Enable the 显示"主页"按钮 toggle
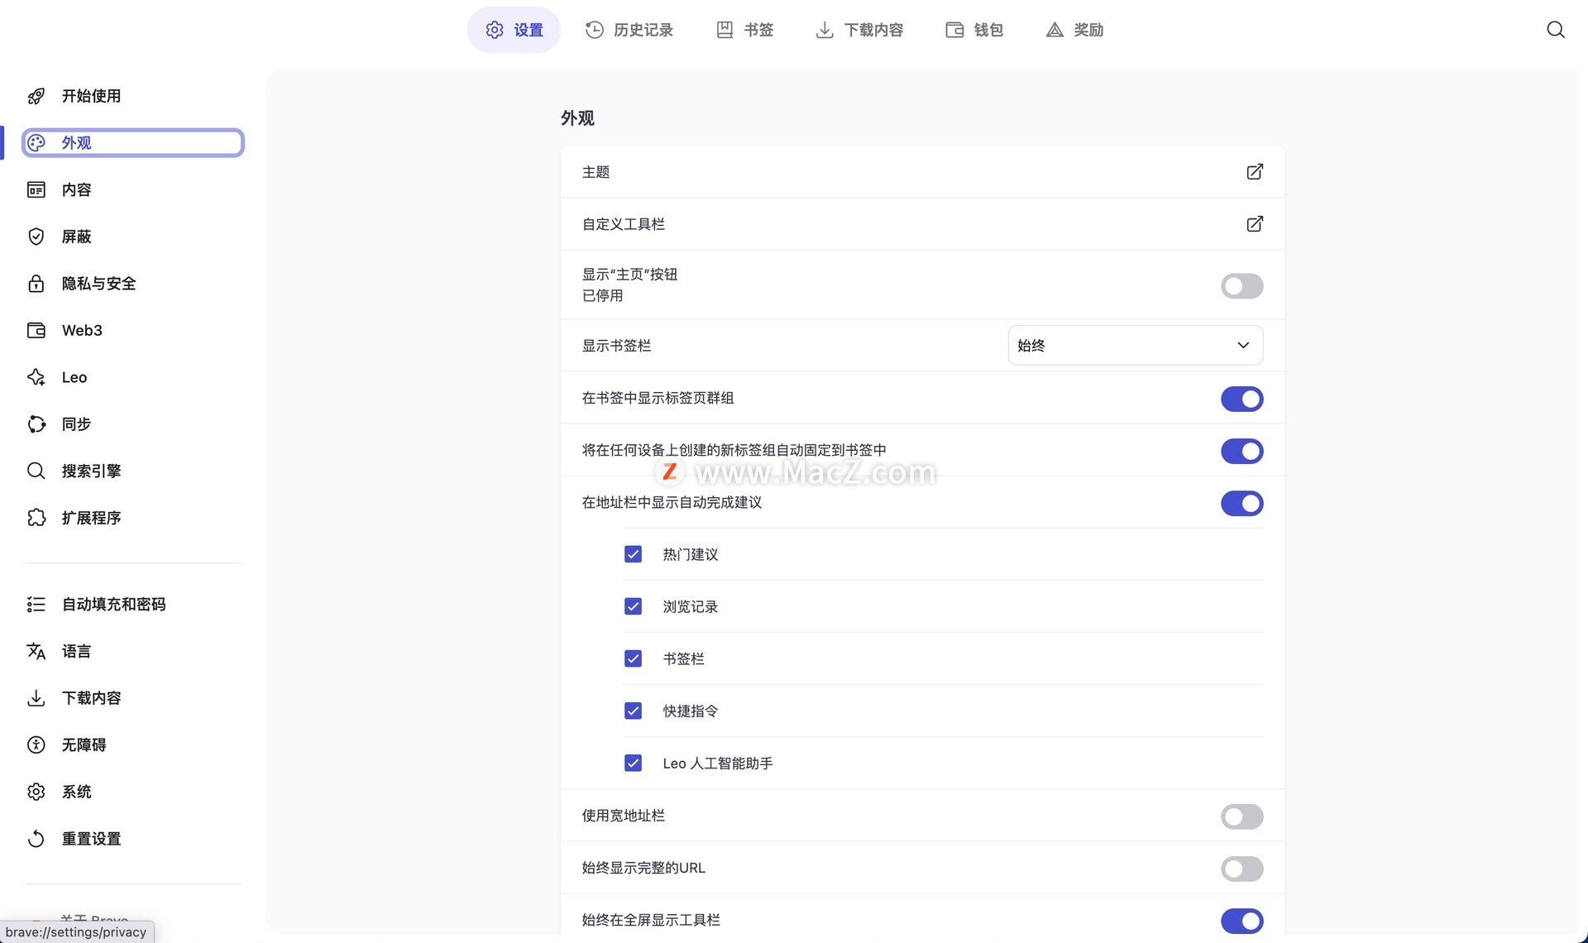The height and width of the screenshot is (943, 1588). (x=1241, y=286)
